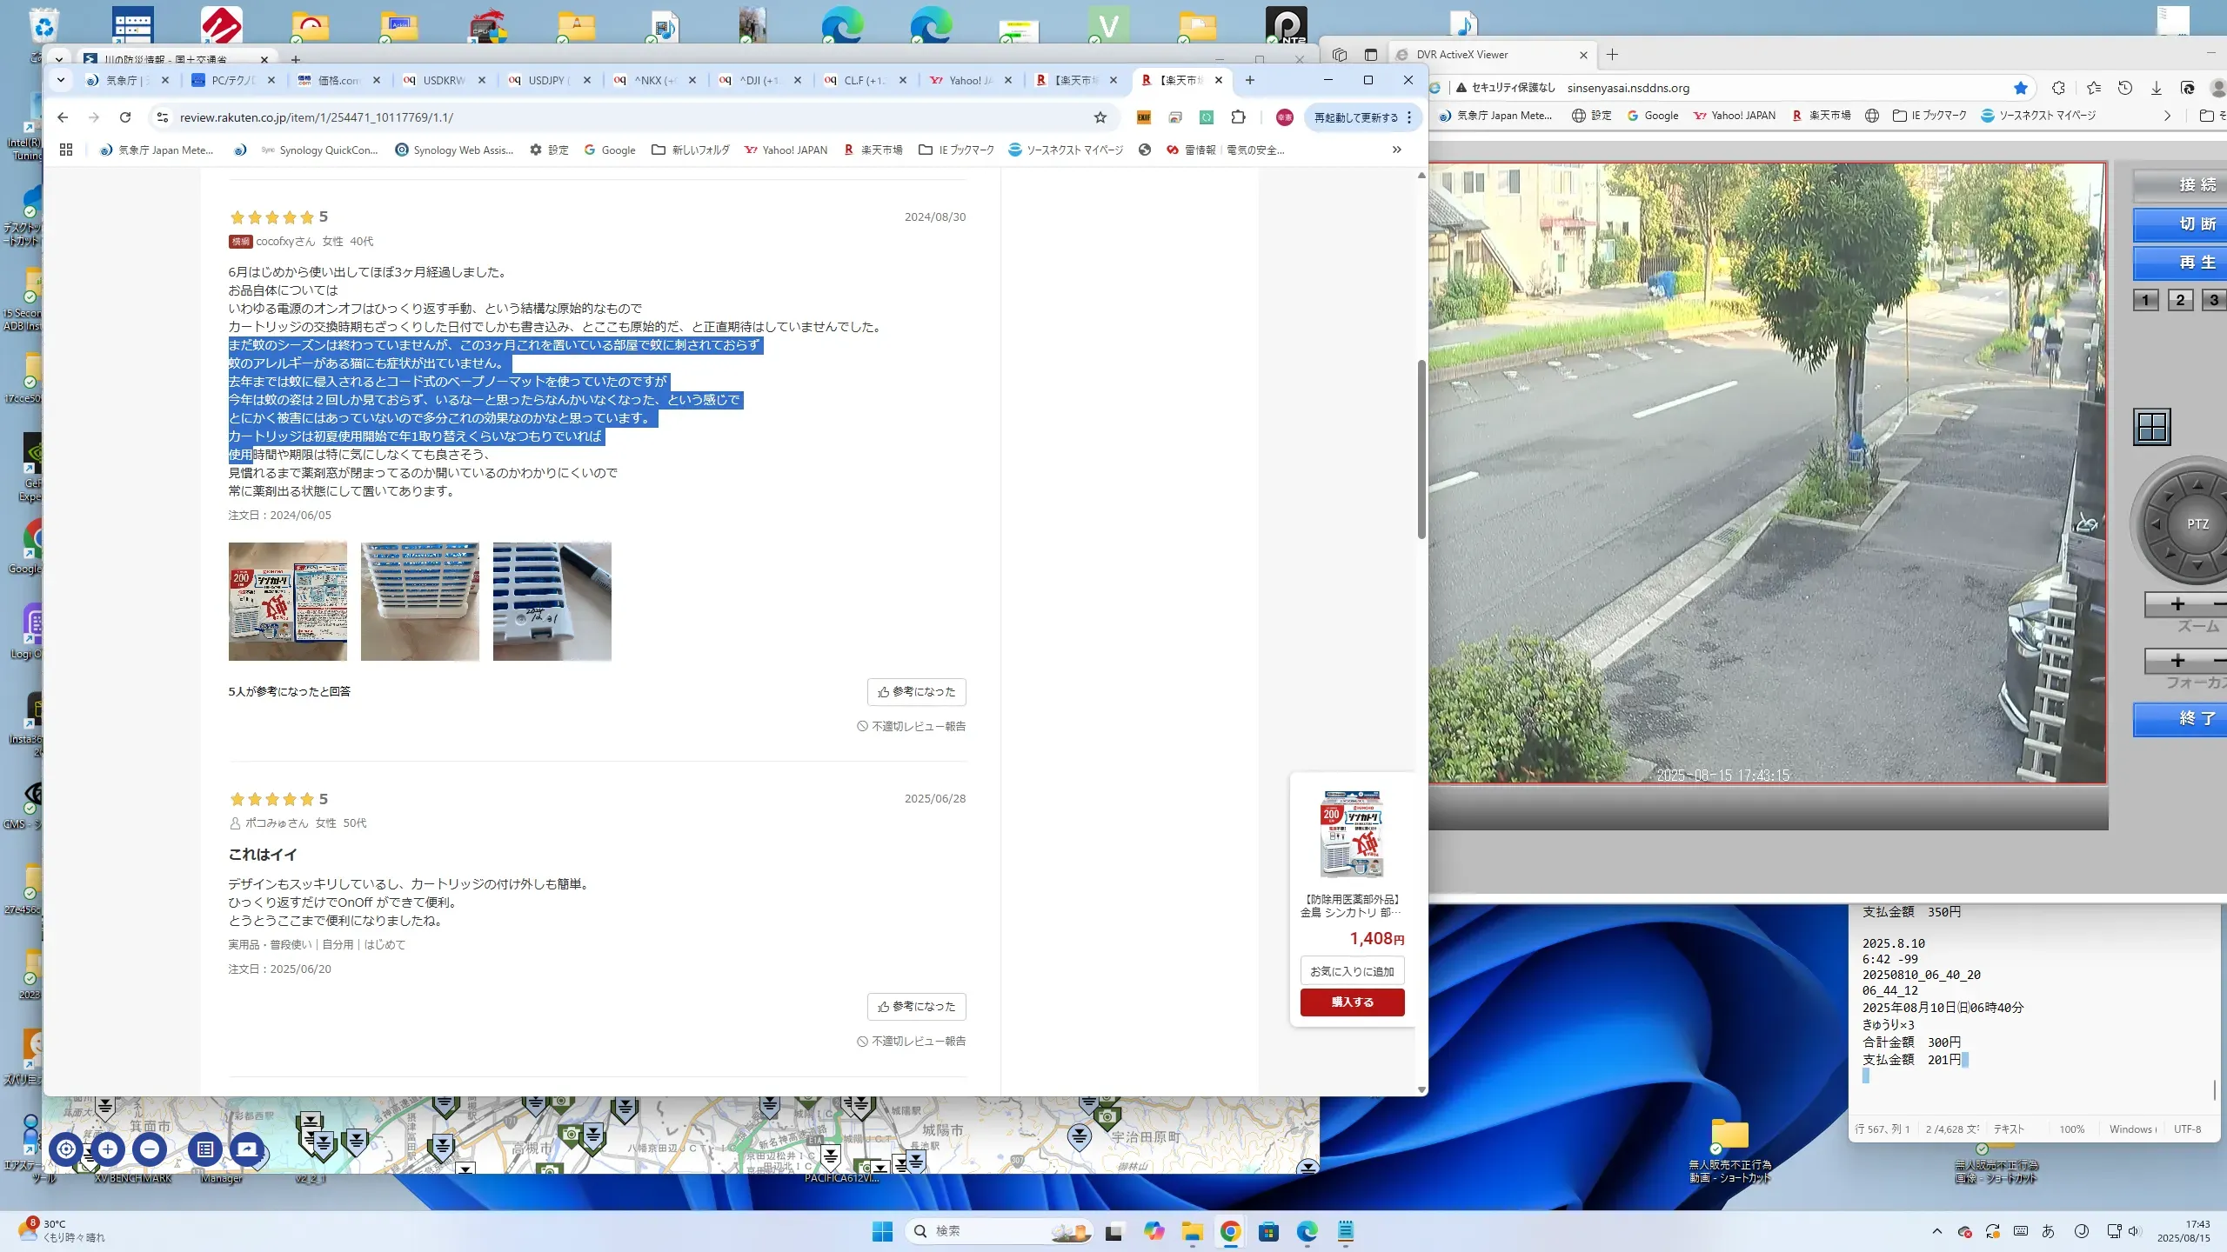The image size is (2227, 1252).
Task: Bookmark this page with the star icon
Action: click(1100, 117)
